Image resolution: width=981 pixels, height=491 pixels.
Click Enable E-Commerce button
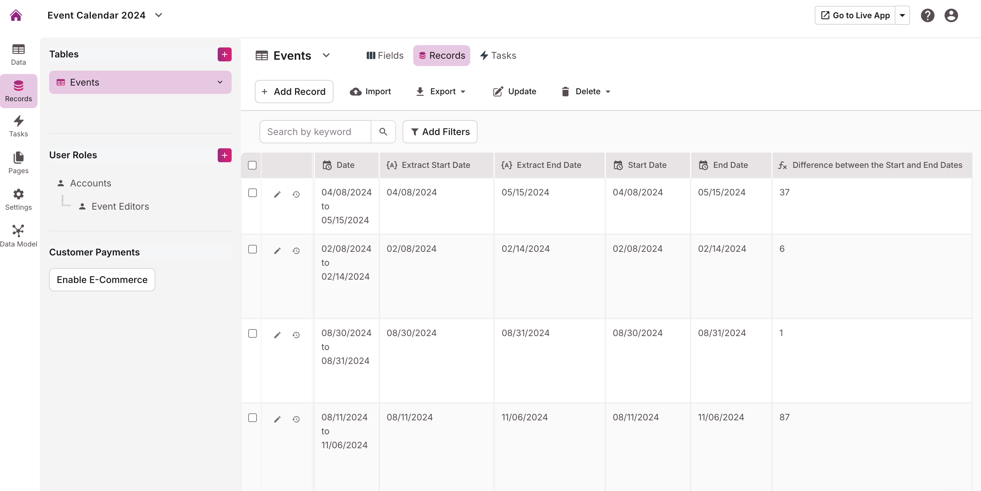[x=102, y=280]
